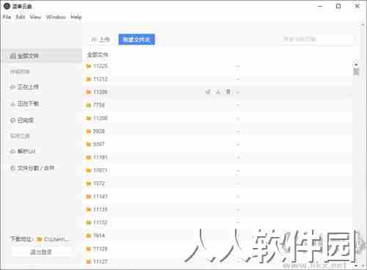Viewport: 367px width, 270px height.
Task: Click the all-files icon beside 全部文件
Action: tap(12, 56)
